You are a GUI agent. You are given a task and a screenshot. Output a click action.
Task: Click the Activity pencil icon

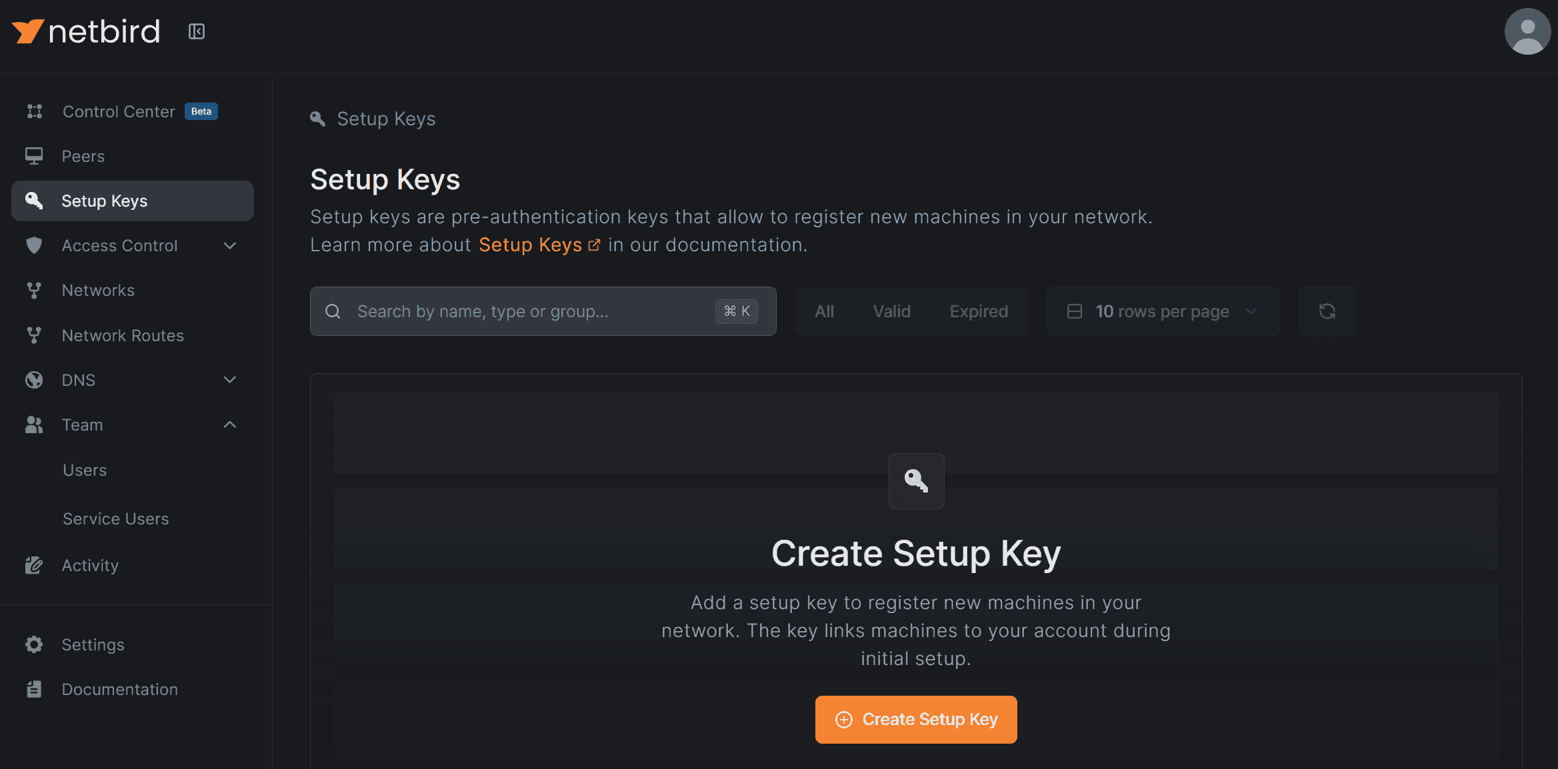(x=34, y=565)
